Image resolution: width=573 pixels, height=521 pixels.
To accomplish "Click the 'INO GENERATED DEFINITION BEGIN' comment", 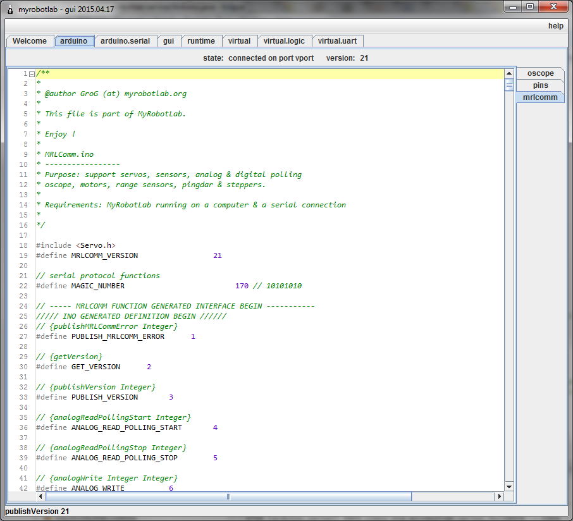I will [x=131, y=316].
